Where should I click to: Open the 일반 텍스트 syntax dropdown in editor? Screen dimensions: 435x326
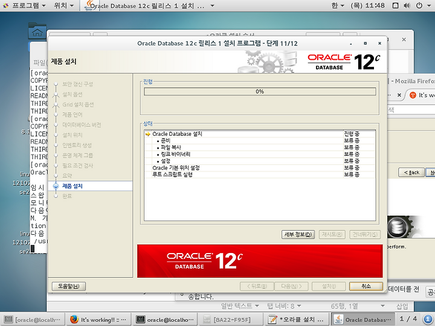coord(240,305)
